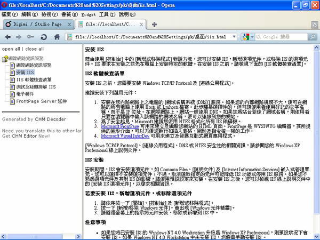Image resolution: width=320 pixels, height=240 pixels.
Task: Click the page icon inside address bar
Action: point(70,37)
